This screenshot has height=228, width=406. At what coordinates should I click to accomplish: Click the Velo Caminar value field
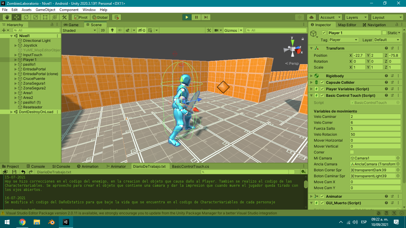point(375,117)
